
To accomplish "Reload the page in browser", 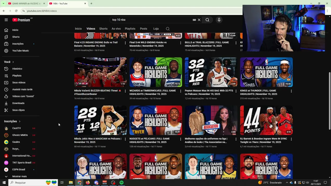I will coord(16,11).
